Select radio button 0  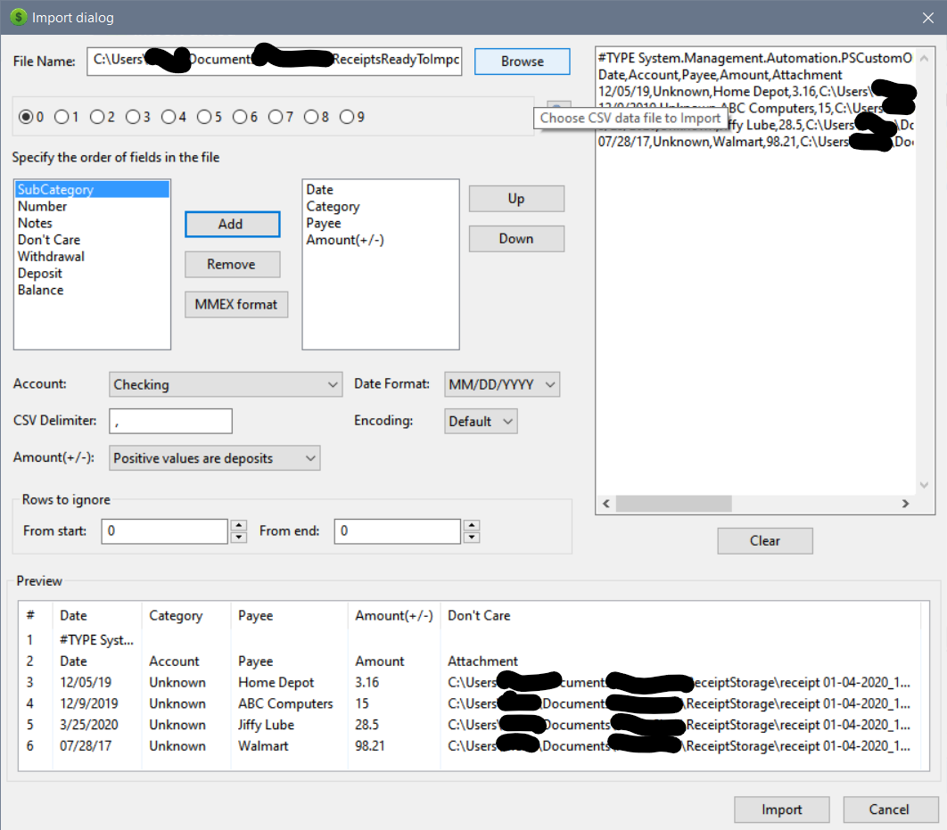pyautogui.click(x=26, y=117)
